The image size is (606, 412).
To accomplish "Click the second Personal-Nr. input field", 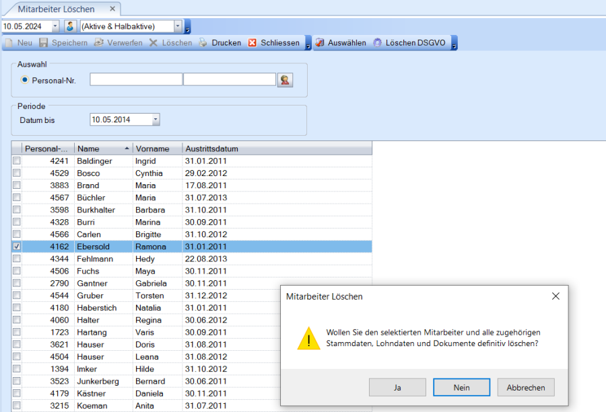I will pyautogui.click(x=230, y=79).
